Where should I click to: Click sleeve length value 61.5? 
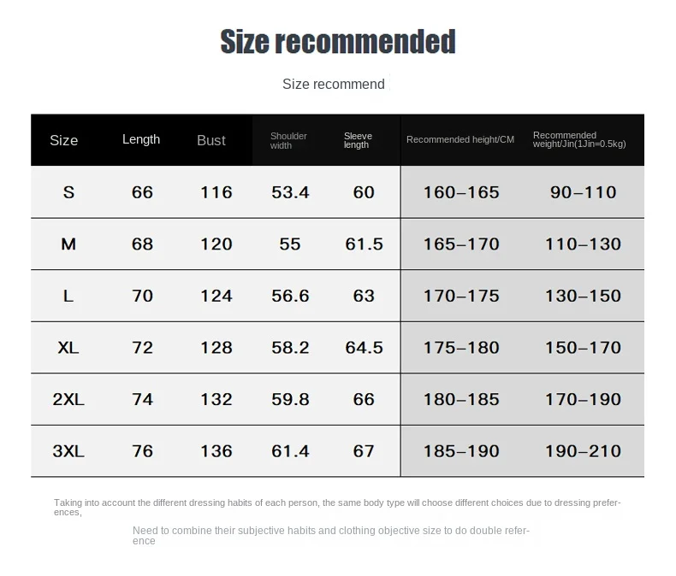pyautogui.click(x=364, y=244)
